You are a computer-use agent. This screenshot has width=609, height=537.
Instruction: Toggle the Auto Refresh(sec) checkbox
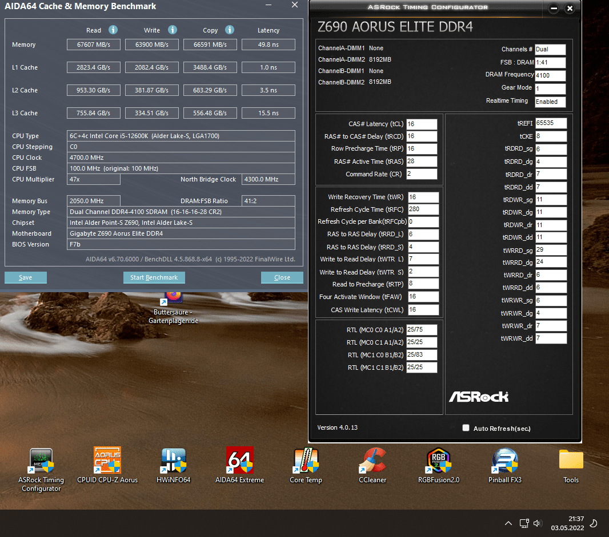[x=466, y=427]
